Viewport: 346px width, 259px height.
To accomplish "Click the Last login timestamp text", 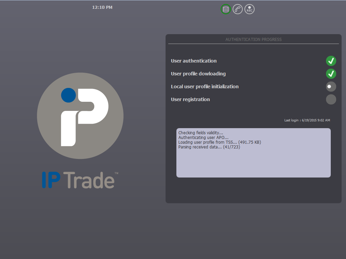I will point(307,120).
